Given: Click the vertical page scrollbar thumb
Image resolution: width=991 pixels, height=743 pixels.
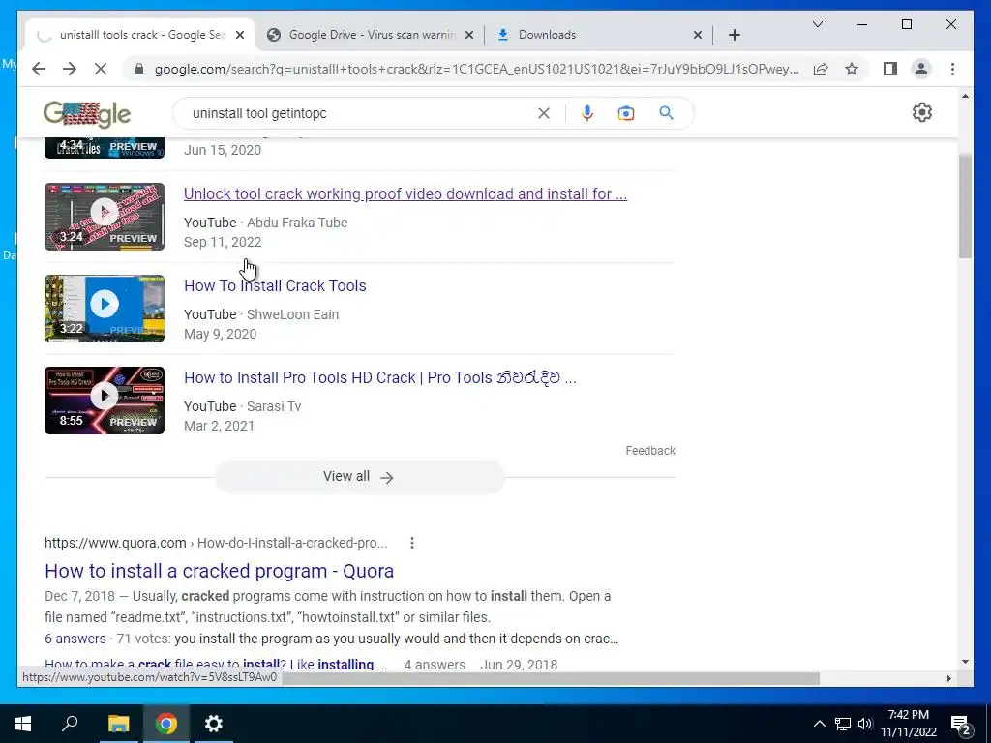Looking at the screenshot, I should tap(965, 206).
